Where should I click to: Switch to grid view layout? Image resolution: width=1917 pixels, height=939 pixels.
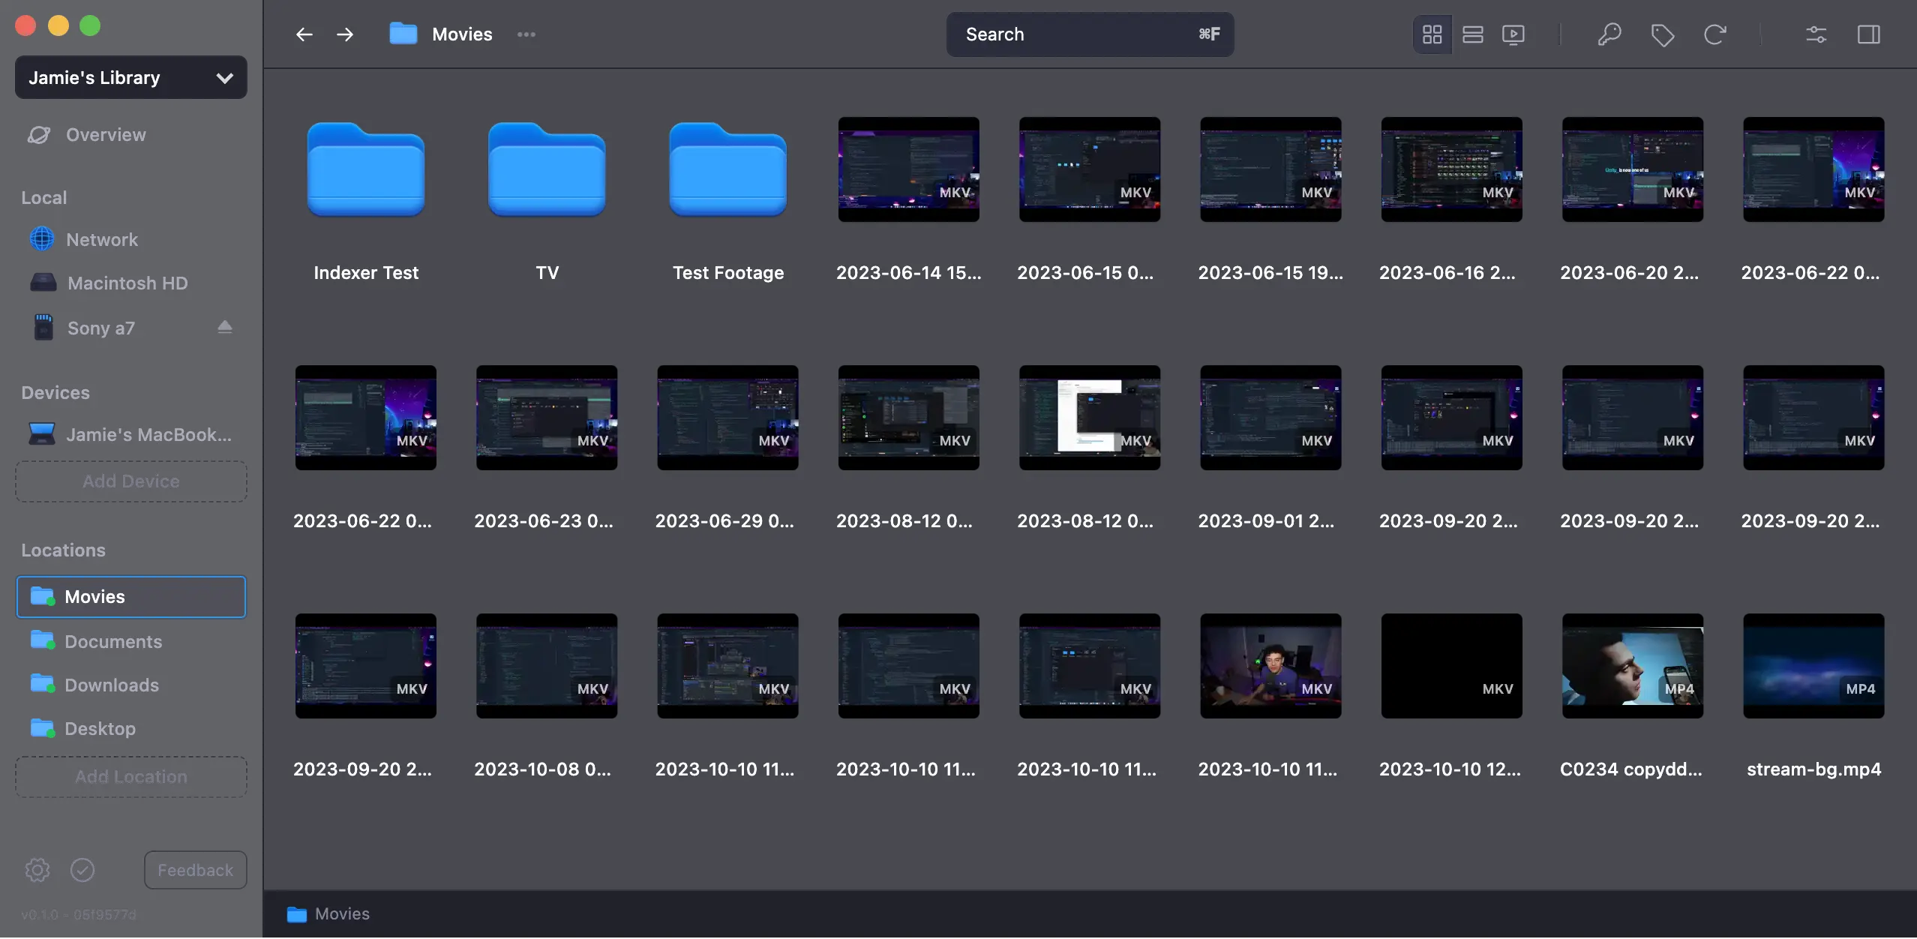pyautogui.click(x=1432, y=34)
